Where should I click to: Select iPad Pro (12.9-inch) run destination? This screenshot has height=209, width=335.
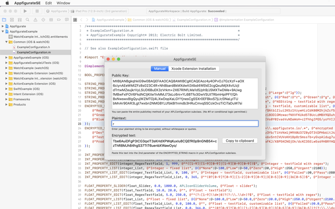click(99, 11)
